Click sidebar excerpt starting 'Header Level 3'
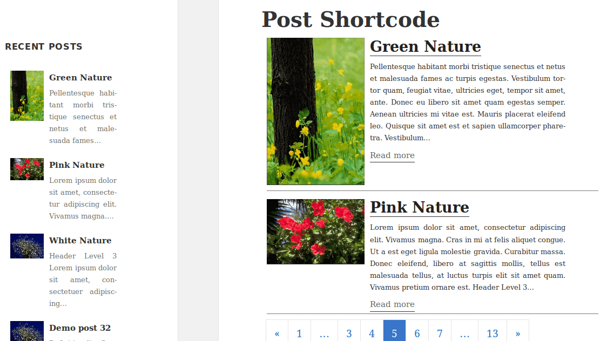Viewport: 607px width, 341px height. point(83,279)
